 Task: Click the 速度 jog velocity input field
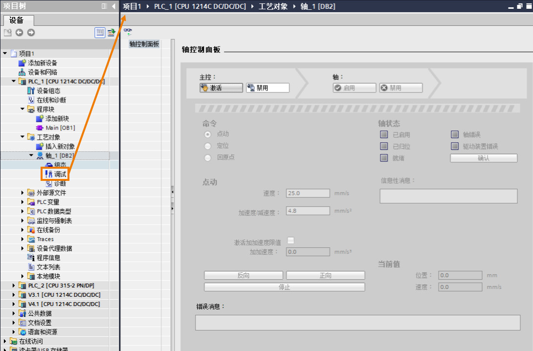(308, 193)
